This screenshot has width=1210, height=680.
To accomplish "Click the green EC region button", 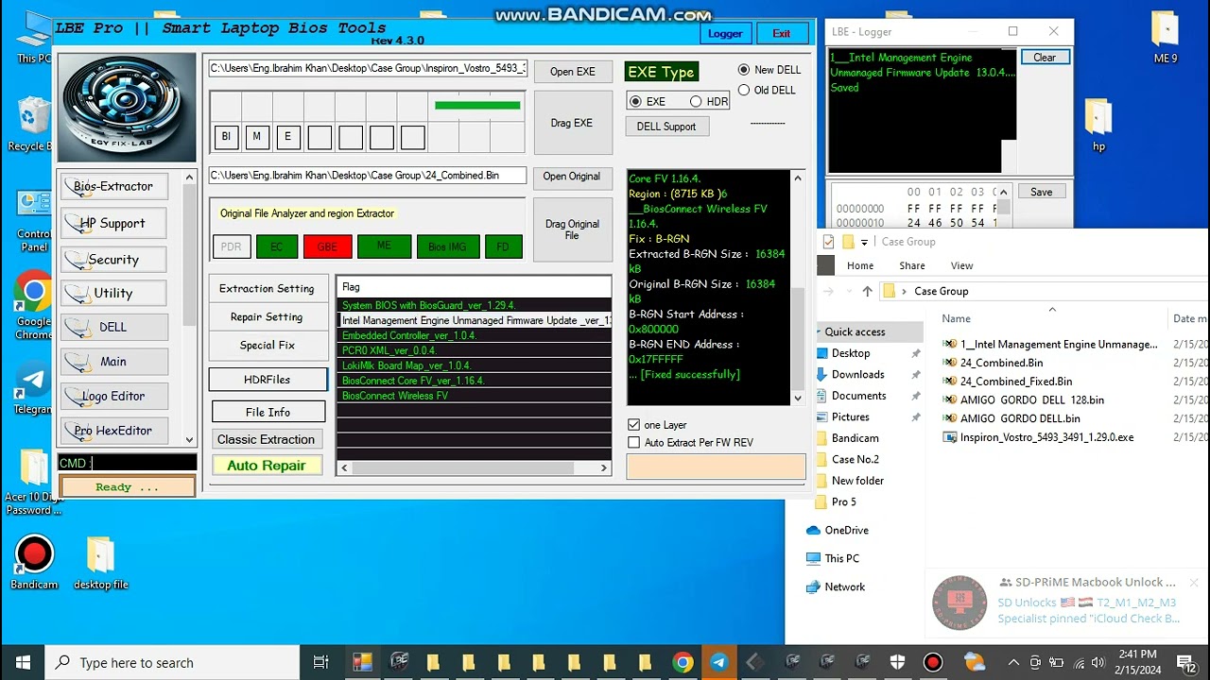I will click(277, 246).
